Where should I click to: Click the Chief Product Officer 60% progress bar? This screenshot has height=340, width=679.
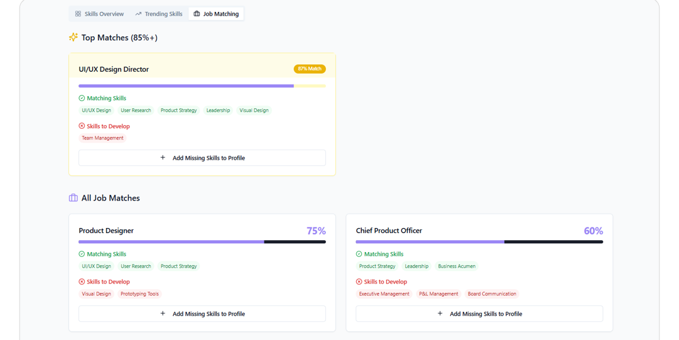tap(479, 242)
